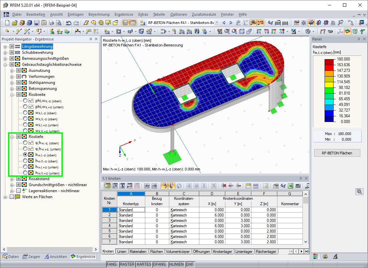Click view in Z direction icon
This screenshot has width=368, height=268.
coord(273,31)
